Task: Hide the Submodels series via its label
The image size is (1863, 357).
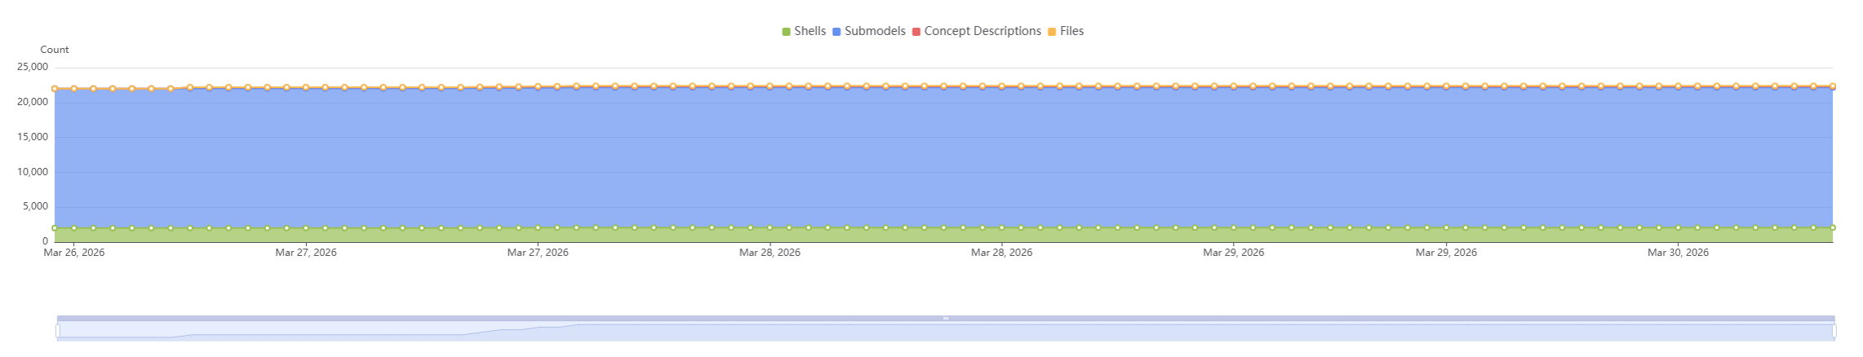Action: point(875,31)
